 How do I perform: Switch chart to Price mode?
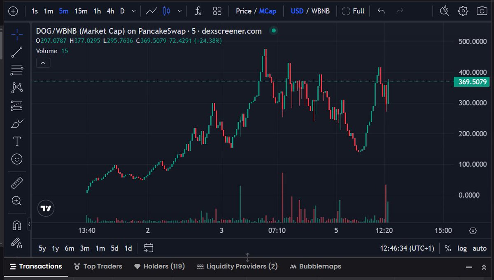244,11
